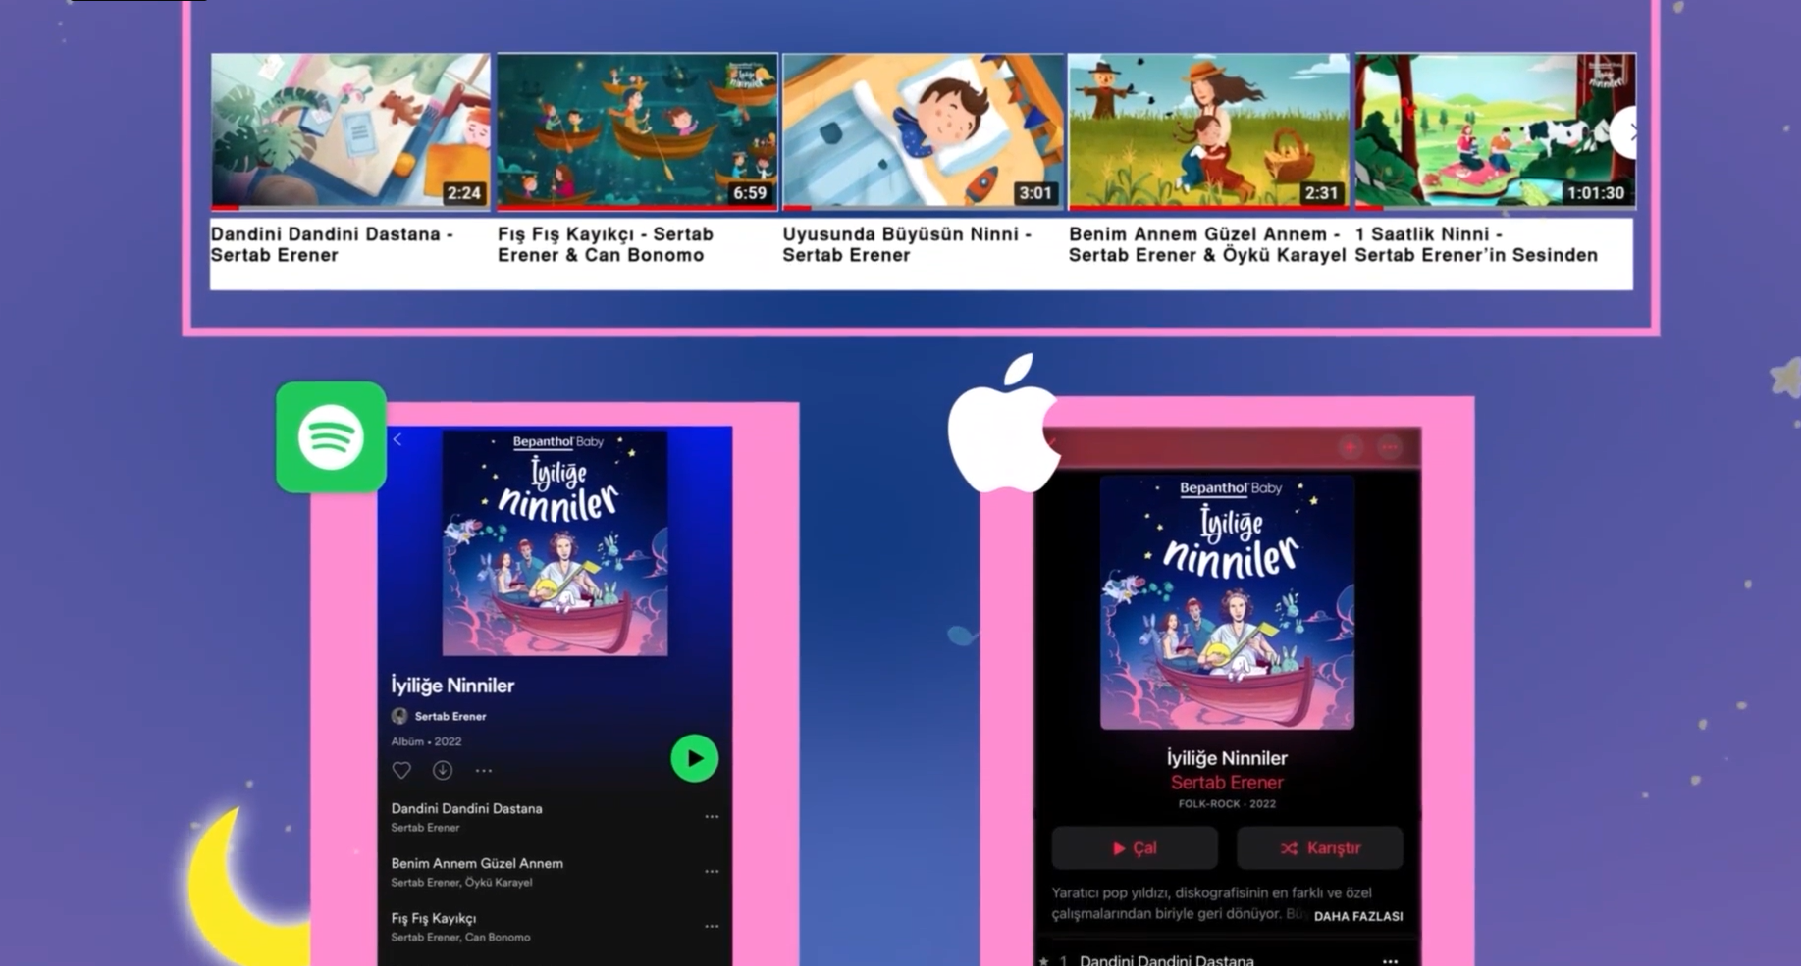
Task: Open the red Sertab Erener artist link
Action: coord(1227,783)
